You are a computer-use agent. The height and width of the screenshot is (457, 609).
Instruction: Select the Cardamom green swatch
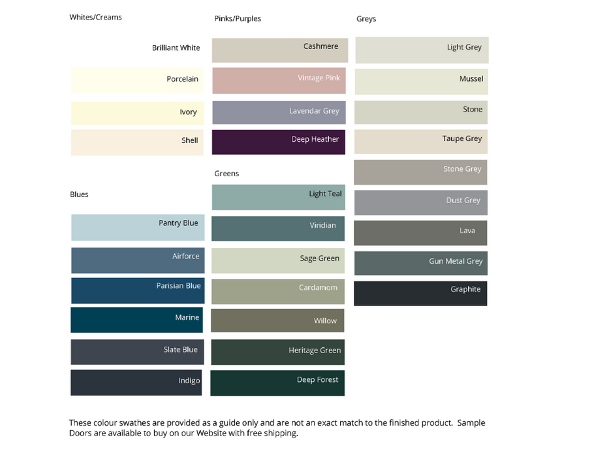[279, 291]
